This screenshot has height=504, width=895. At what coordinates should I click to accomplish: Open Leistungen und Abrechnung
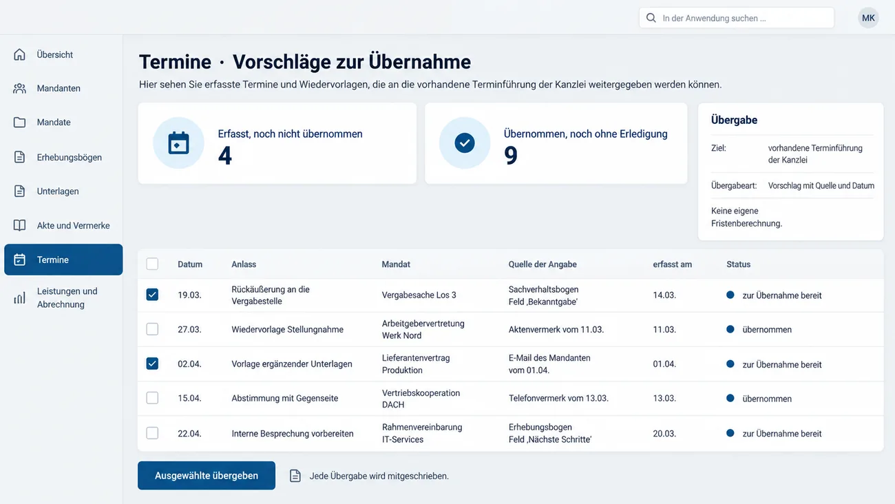click(x=63, y=297)
